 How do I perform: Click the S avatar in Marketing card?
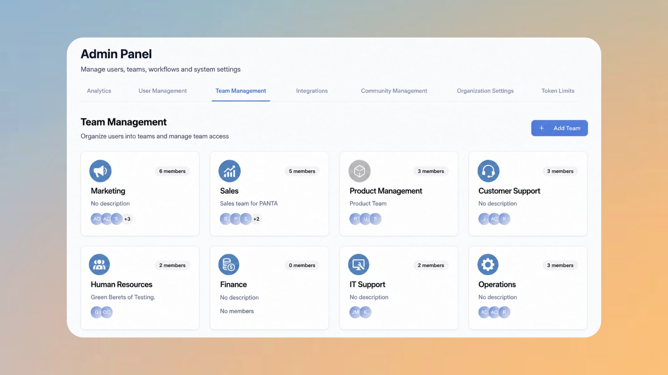point(117,219)
